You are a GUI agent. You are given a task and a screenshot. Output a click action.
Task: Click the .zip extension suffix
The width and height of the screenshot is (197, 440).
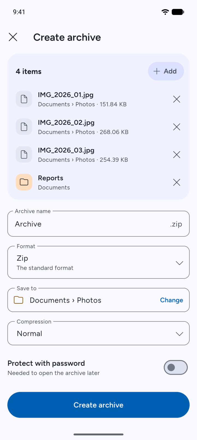click(176, 224)
